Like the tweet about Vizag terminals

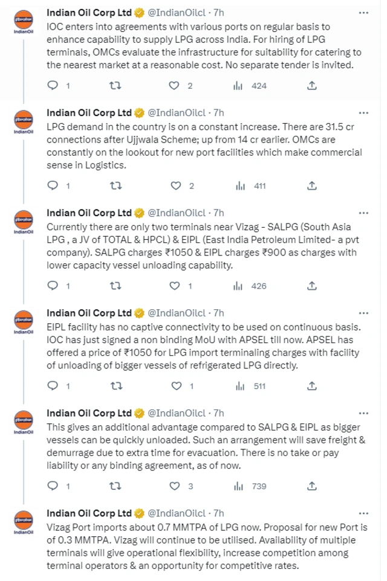click(x=174, y=286)
